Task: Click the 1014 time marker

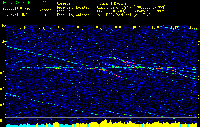Action: 79,27
